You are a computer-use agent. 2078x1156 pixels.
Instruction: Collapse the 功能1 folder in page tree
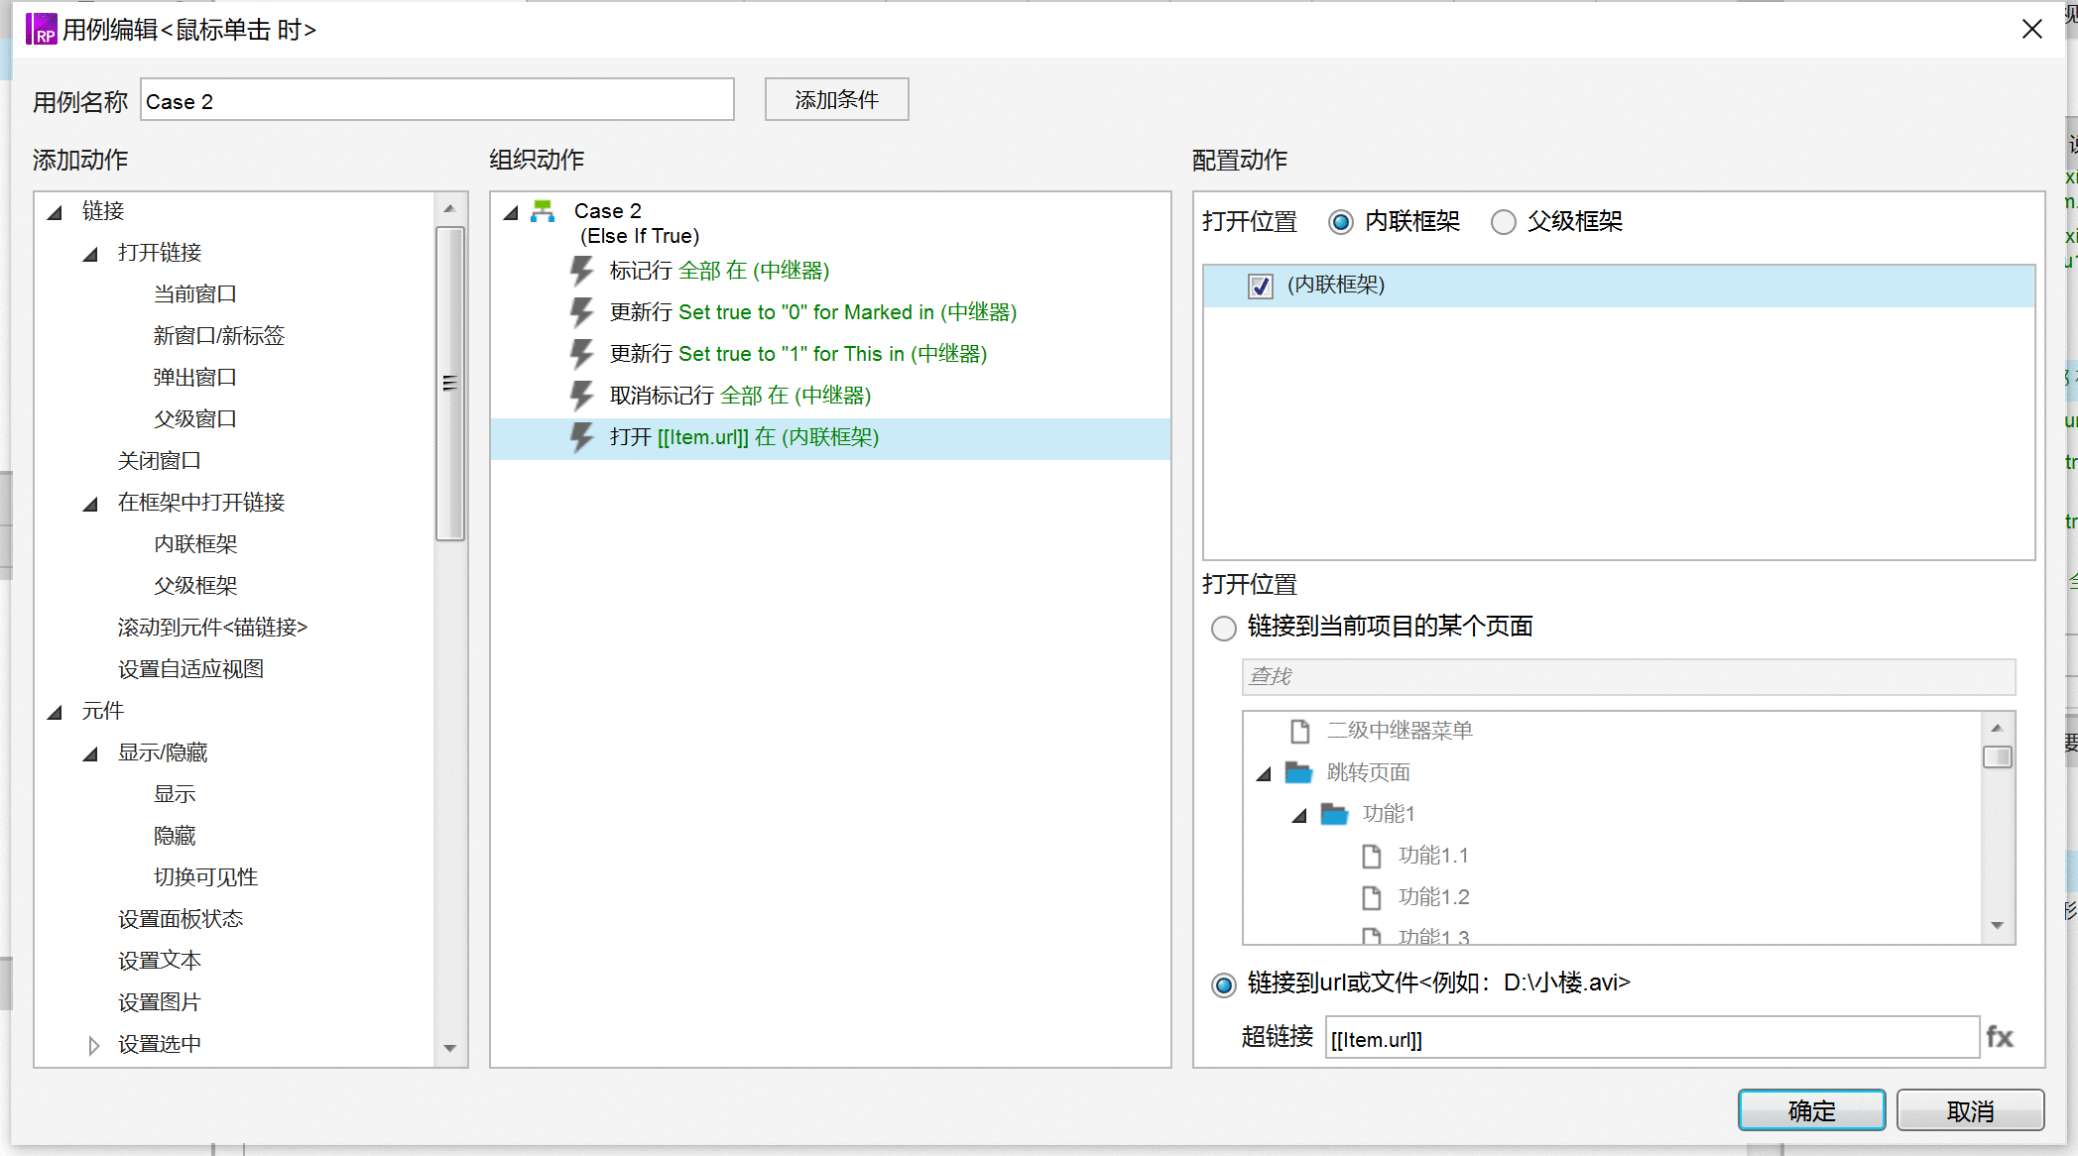1298,815
